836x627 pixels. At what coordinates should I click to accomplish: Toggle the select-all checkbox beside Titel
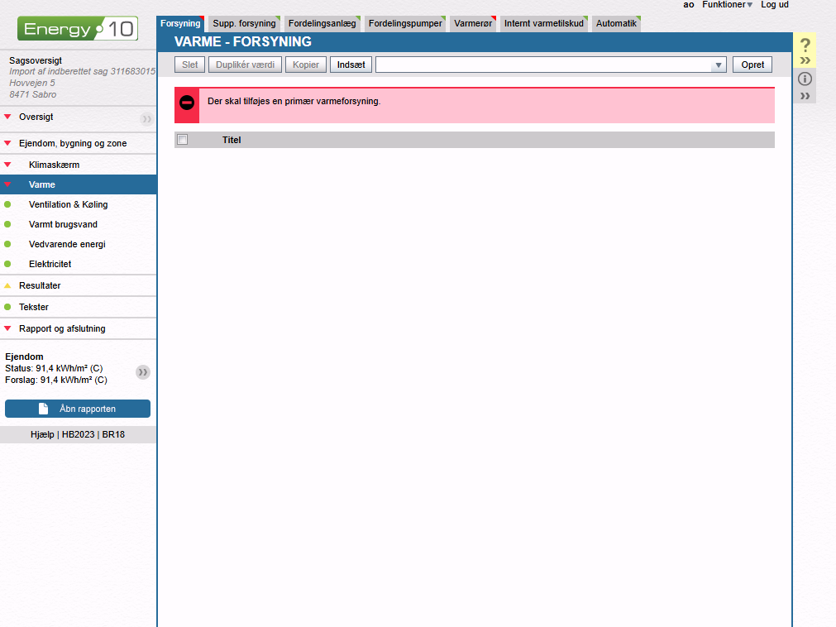tap(183, 140)
